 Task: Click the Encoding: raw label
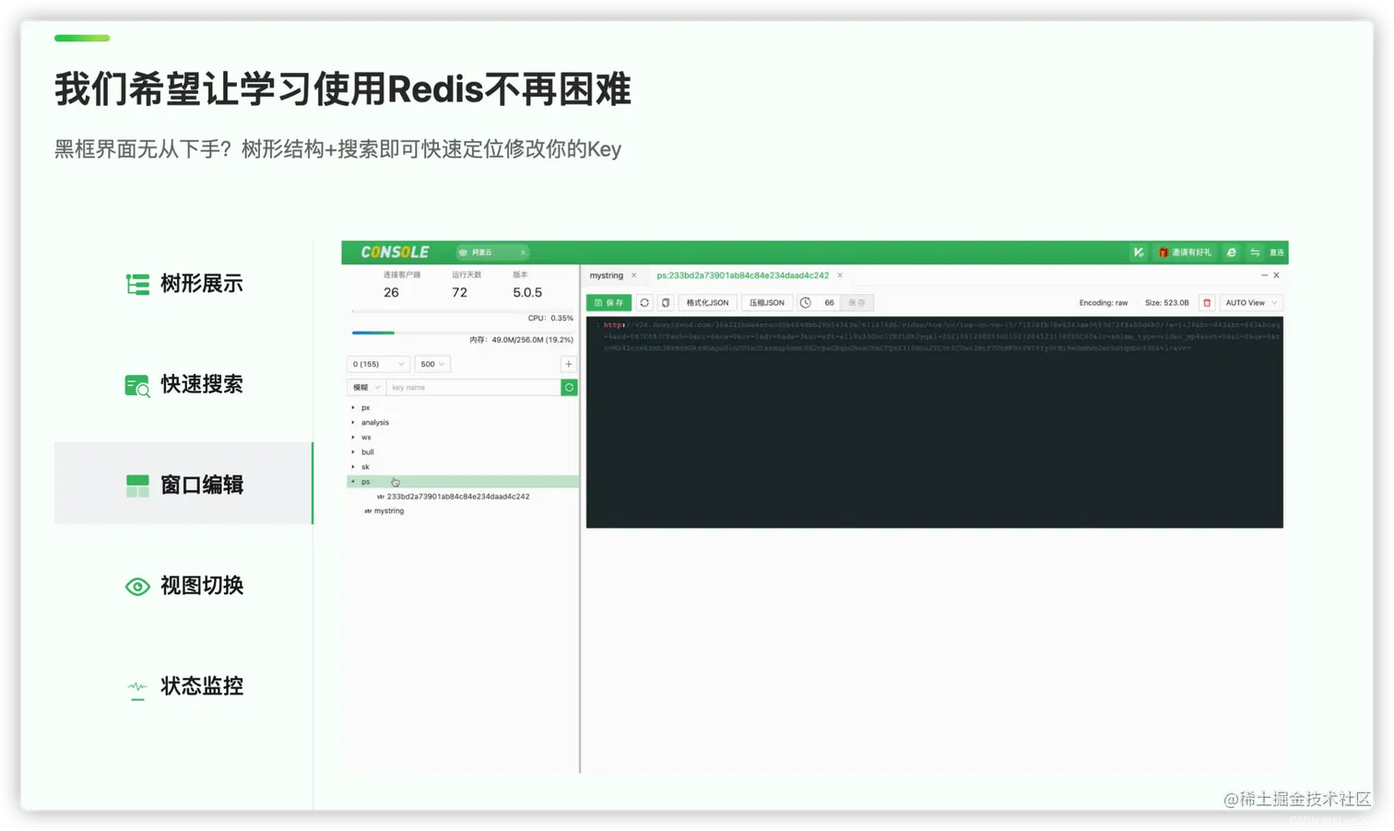coord(1104,303)
